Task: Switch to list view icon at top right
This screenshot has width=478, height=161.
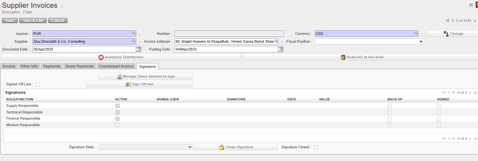Action: click(x=471, y=5)
